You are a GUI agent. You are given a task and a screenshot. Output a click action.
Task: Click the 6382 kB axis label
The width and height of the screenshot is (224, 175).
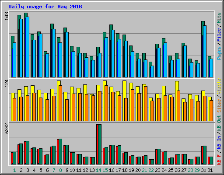[7, 129]
